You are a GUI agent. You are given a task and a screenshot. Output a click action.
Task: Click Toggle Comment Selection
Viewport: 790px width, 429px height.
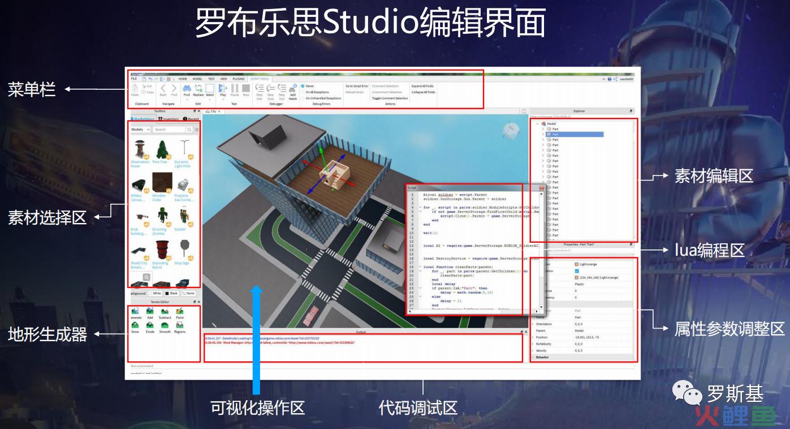tap(390, 98)
